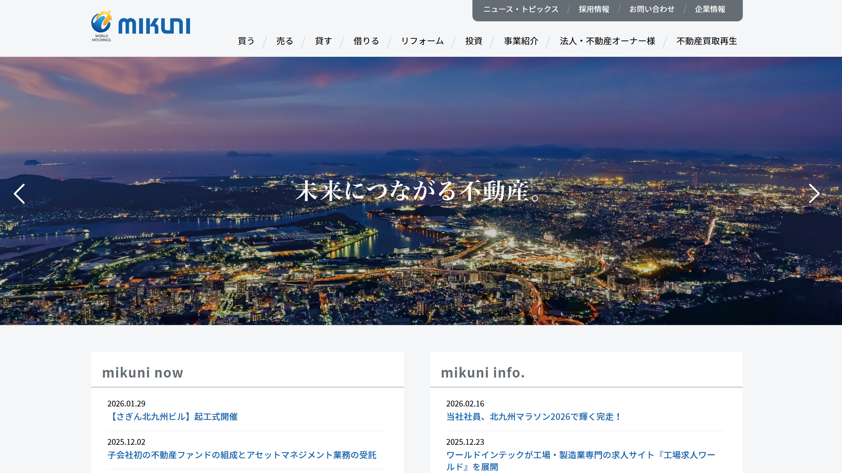The width and height of the screenshot is (842, 473).
Task: Open the 法人・不動産オーナー様 page
Action: (x=607, y=41)
